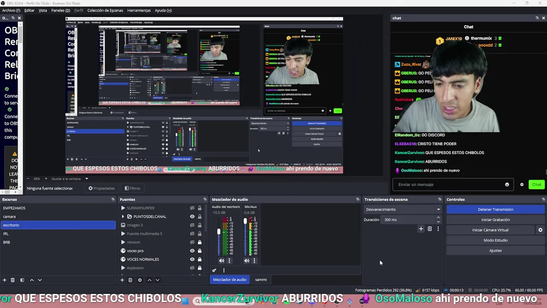
Task: Show the SURWAYSURFER source
Action: tap(192, 208)
